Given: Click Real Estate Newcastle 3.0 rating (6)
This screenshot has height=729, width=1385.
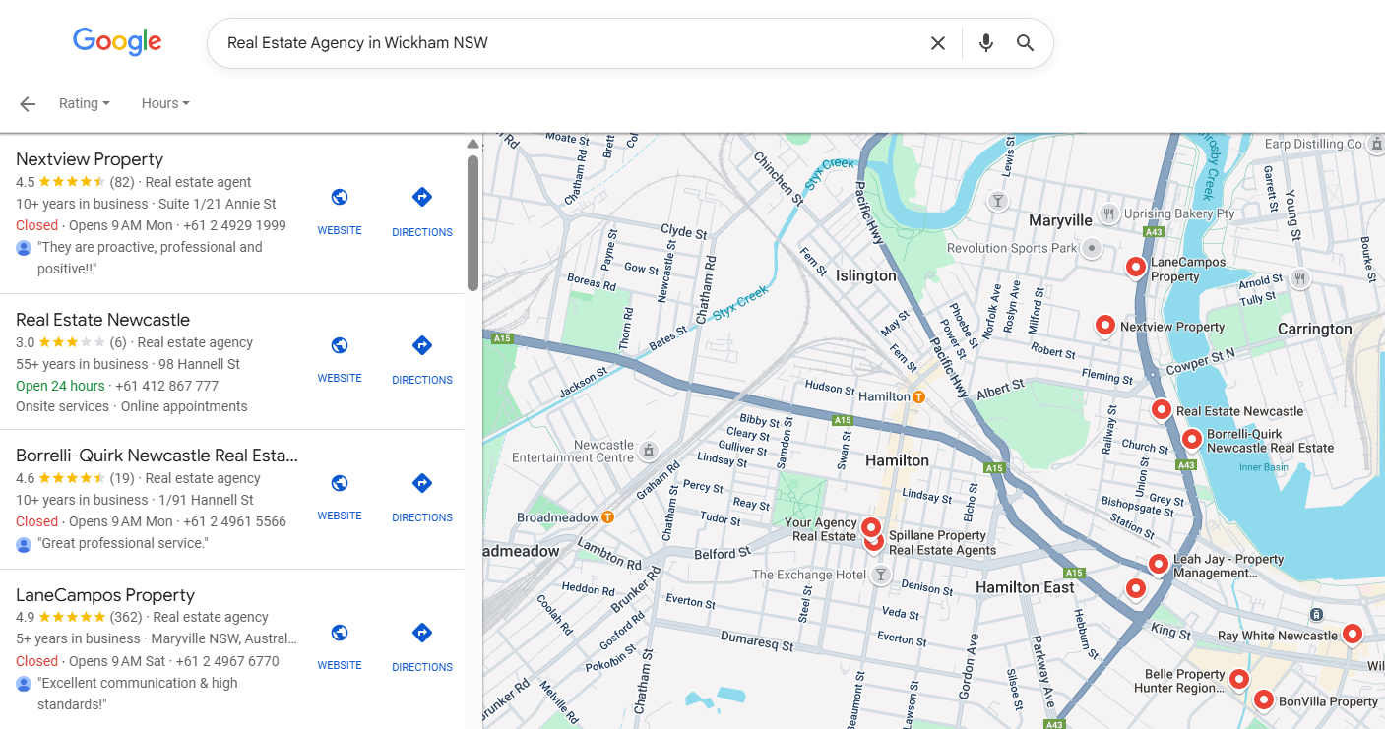Looking at the screenshot, I should tap(71, 342).
